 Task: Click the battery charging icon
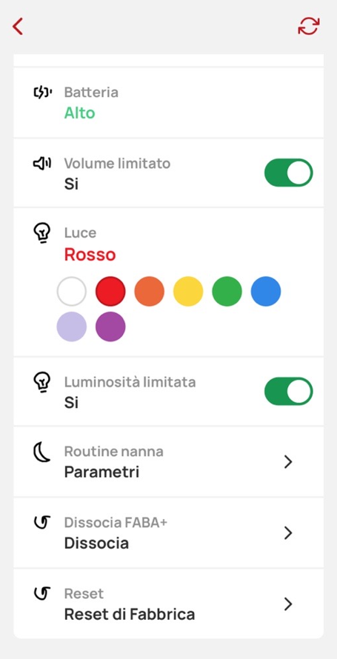[x=43, y=93]
